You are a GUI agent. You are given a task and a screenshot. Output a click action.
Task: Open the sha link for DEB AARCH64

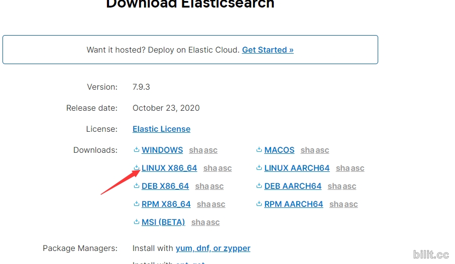click(334, 186)
